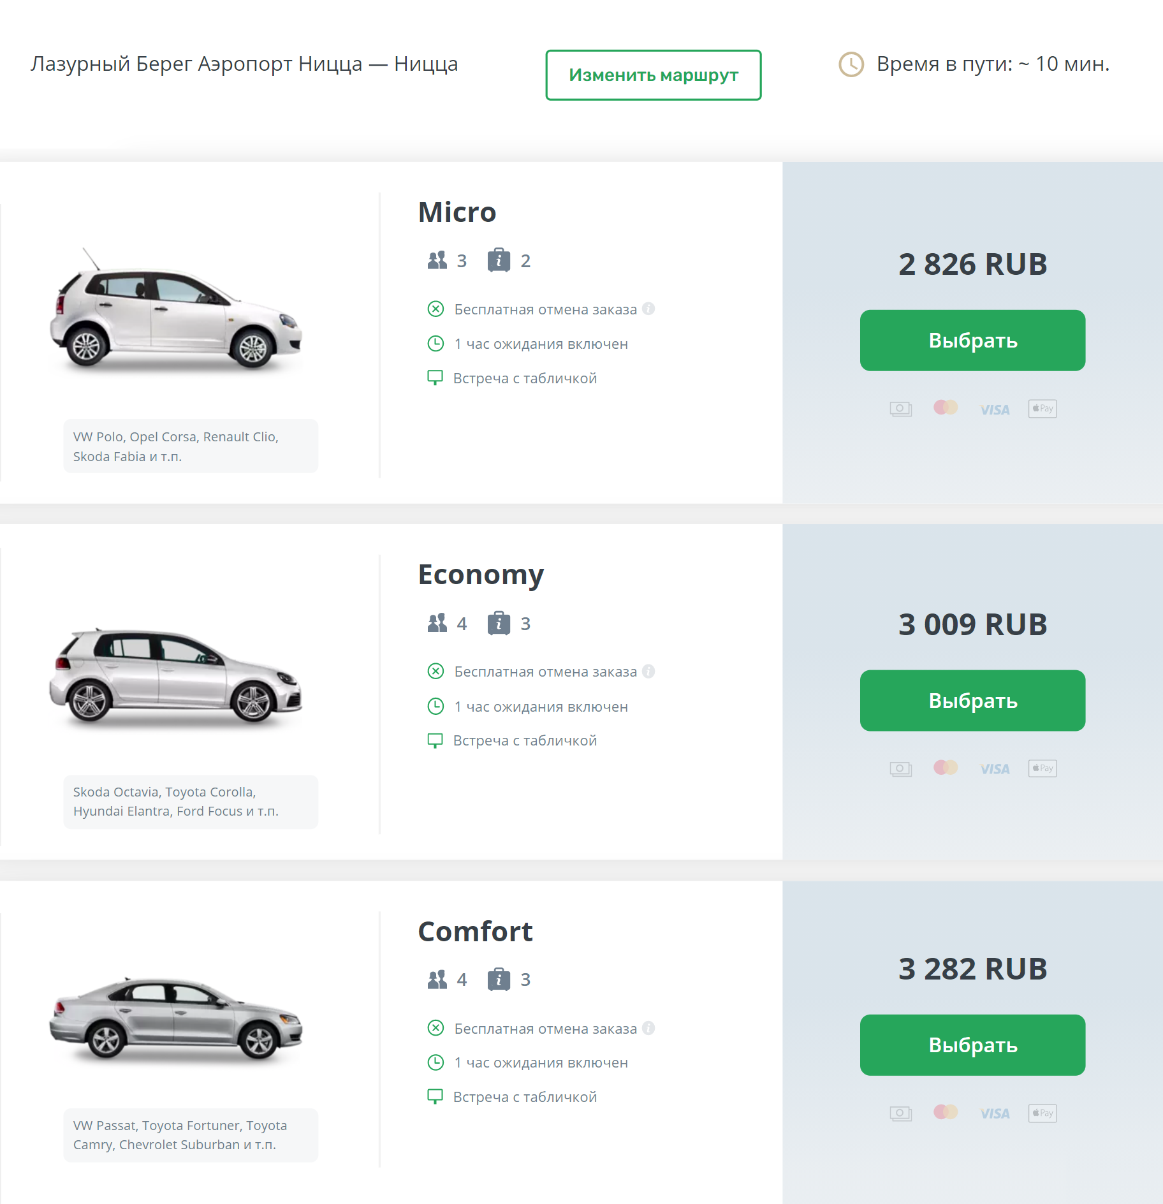Click the white Micro hatchback car image

coord(175,309)
